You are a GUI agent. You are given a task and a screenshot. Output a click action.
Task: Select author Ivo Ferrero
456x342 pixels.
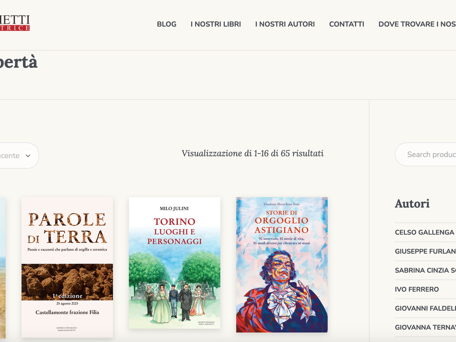(417, 289)
